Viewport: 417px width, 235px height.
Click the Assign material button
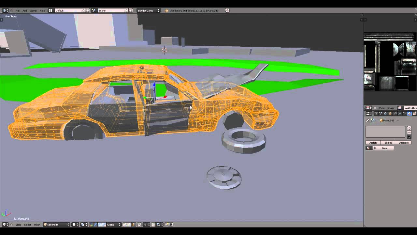point(373,143)
